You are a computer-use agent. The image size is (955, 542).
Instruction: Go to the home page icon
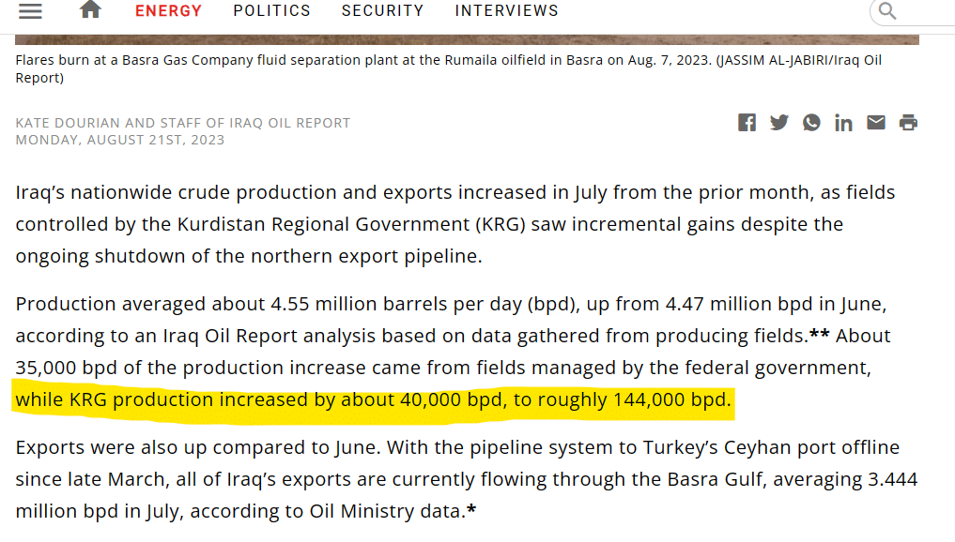coord(90,10)
